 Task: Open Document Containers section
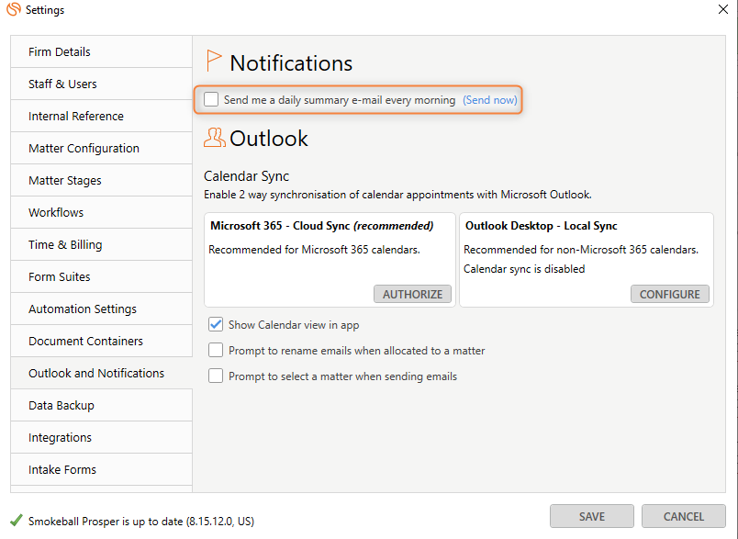101,341
